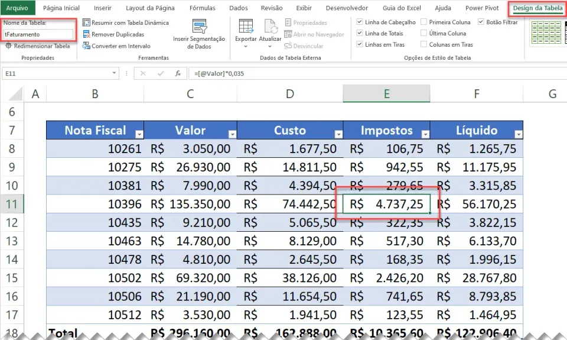Click cell with Nota Fiscal 10396
The image size is (567, 340).
(95, 204)
